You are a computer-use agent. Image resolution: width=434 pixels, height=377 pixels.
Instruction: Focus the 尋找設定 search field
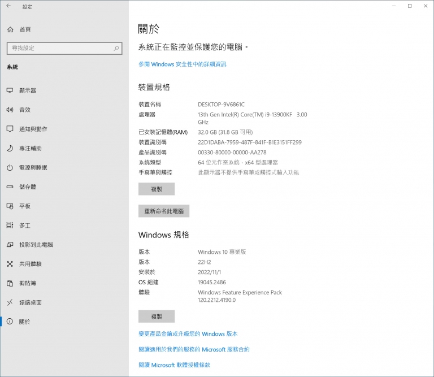click(64, 48)
